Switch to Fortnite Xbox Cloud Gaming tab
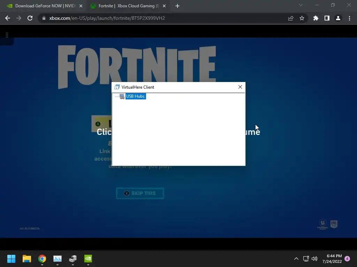The width and height of the screenshot is (357, 267). pos(129,6)
